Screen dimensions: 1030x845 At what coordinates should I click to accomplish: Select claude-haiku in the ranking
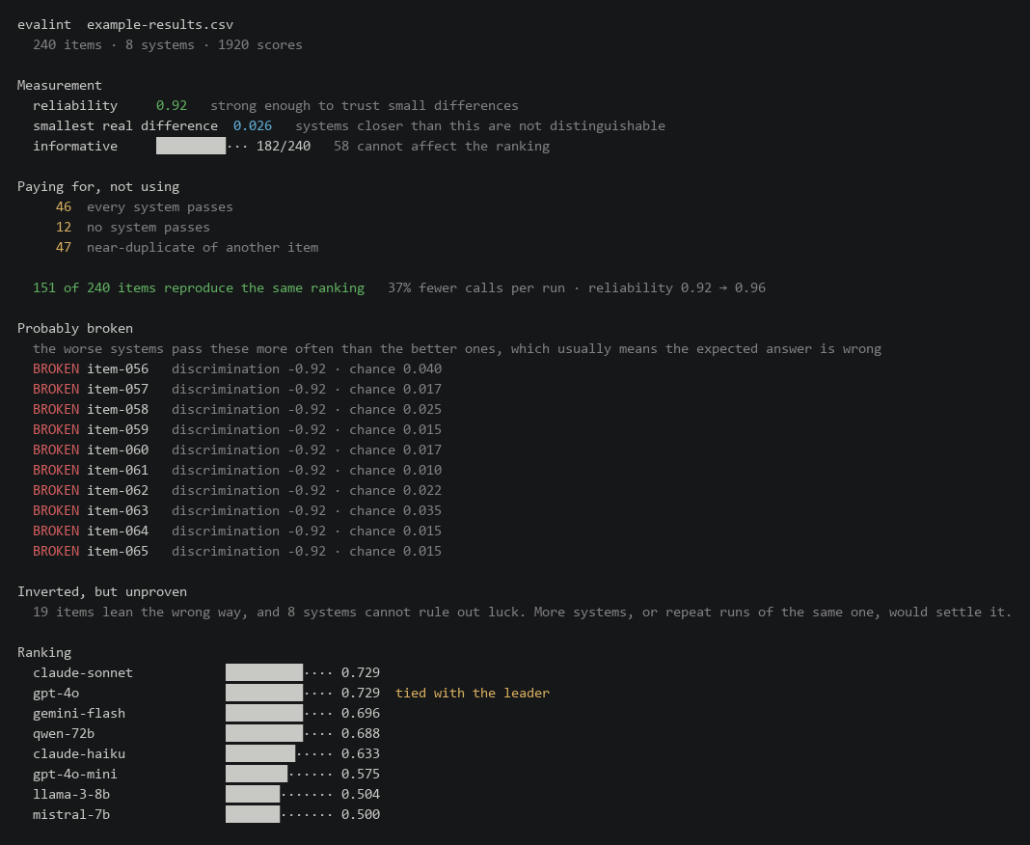(x=79, y=753)
